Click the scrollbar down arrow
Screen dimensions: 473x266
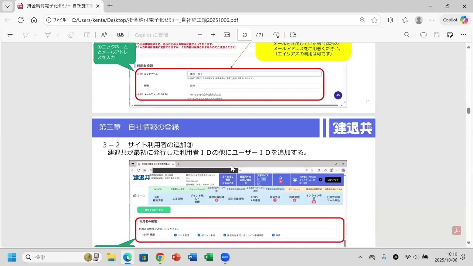[469, 243]
